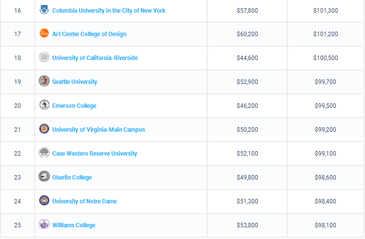Go to the Emerson College page
Viewport: 365px width, 239px height.
[x=74, y=106]
